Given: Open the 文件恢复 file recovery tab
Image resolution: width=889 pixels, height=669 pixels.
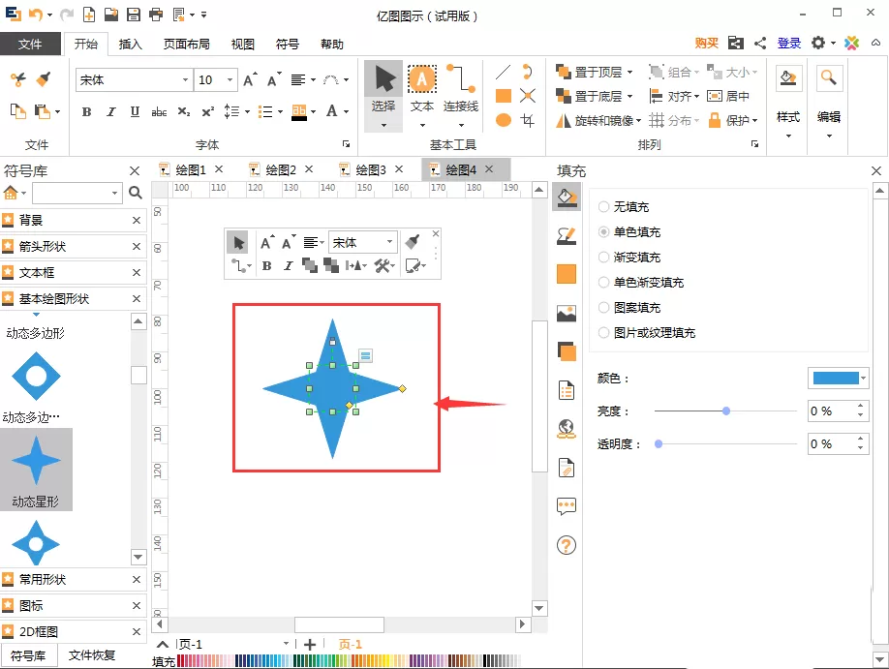Looking at the screenshot, I should [92, 655].
